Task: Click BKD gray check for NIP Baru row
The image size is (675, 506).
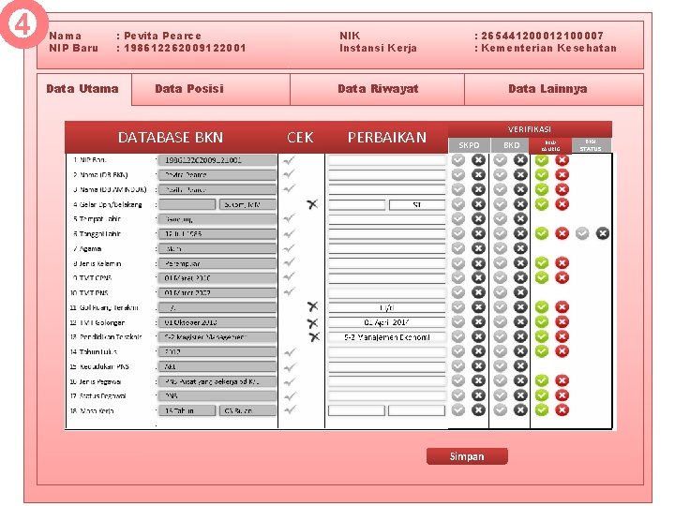Action: click(500, 160)
